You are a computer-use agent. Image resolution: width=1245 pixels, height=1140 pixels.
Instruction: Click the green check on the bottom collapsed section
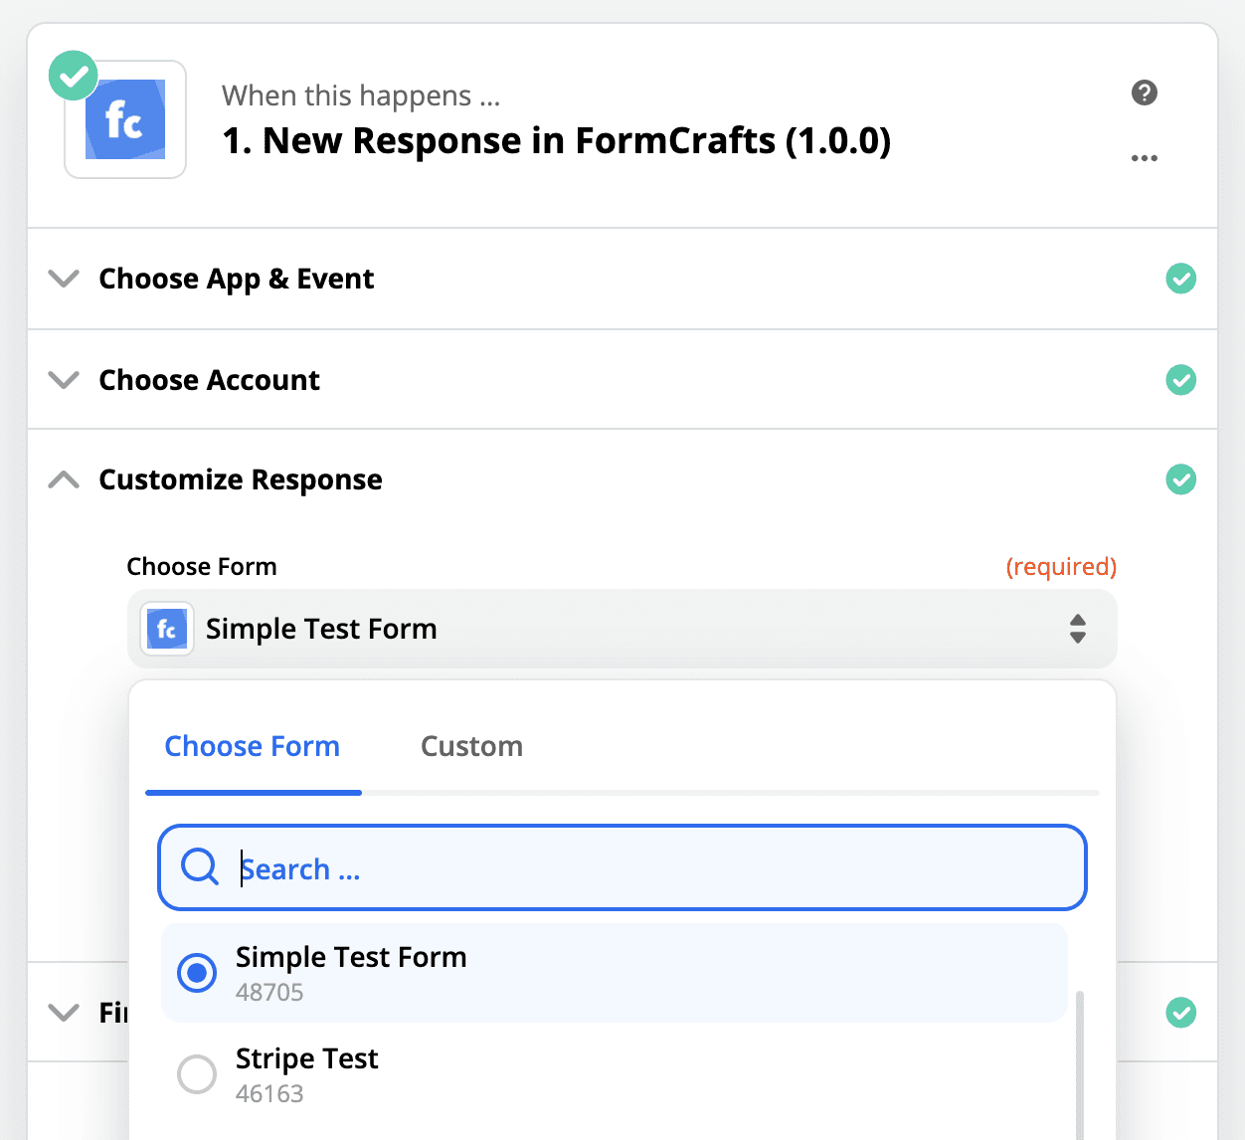1181,1013
